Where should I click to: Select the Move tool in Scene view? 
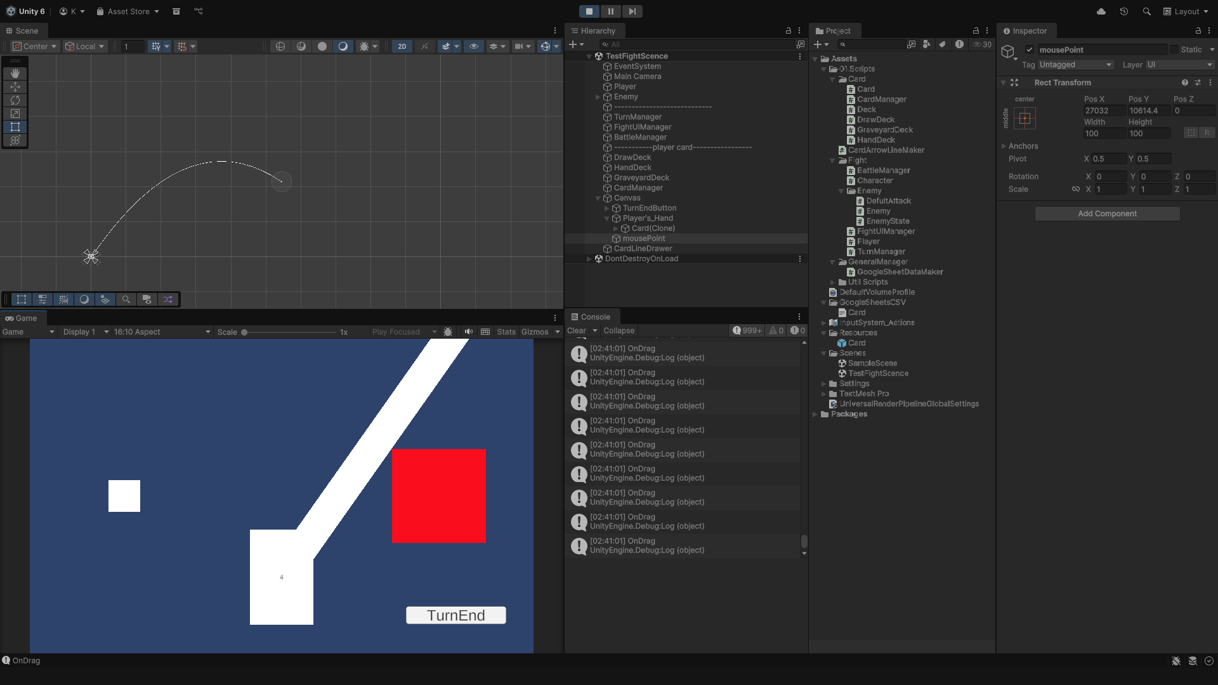[x=15, y=87]
